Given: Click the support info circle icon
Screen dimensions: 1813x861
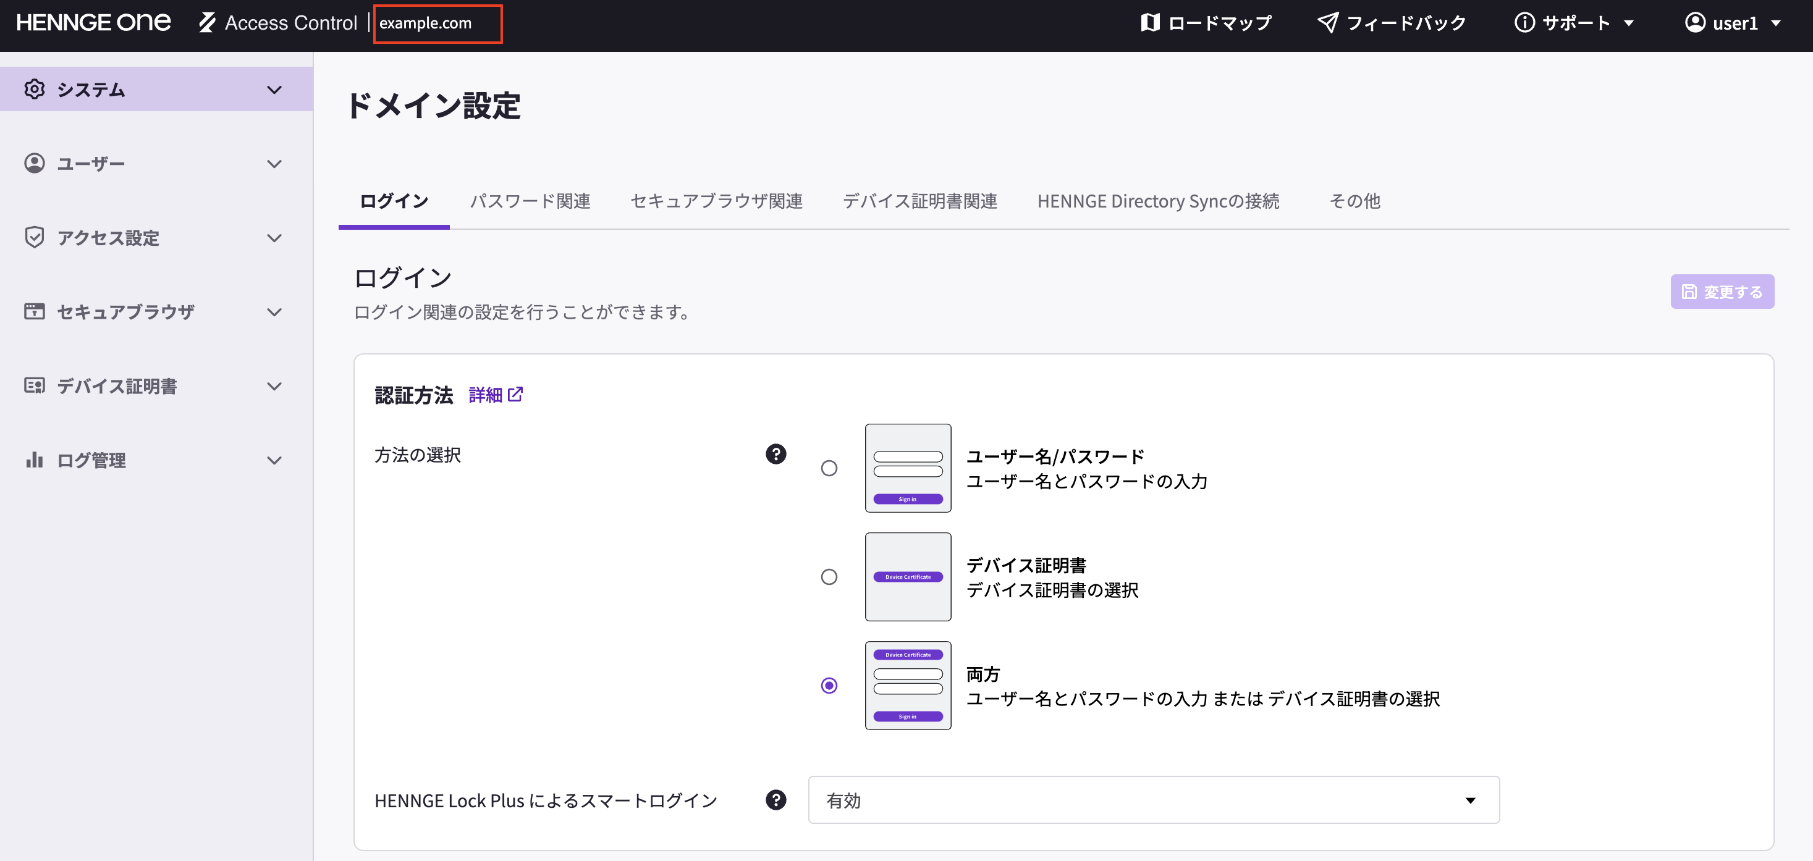Looking at the screenshot, I should 1524,22.
